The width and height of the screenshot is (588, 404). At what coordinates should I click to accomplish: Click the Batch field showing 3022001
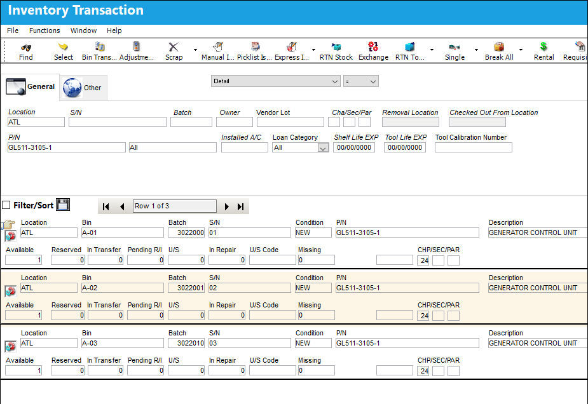point(186,288)
